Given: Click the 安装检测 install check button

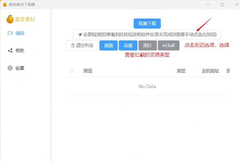Looking at the screenshot, I should click(147, 34).
